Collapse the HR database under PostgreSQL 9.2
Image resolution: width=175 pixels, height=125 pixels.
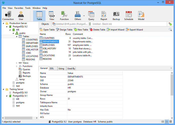[x=10, y=30]
